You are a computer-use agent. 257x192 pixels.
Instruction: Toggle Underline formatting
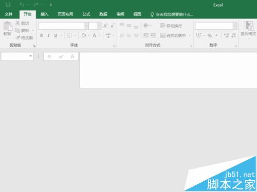(x=56, y=35)
